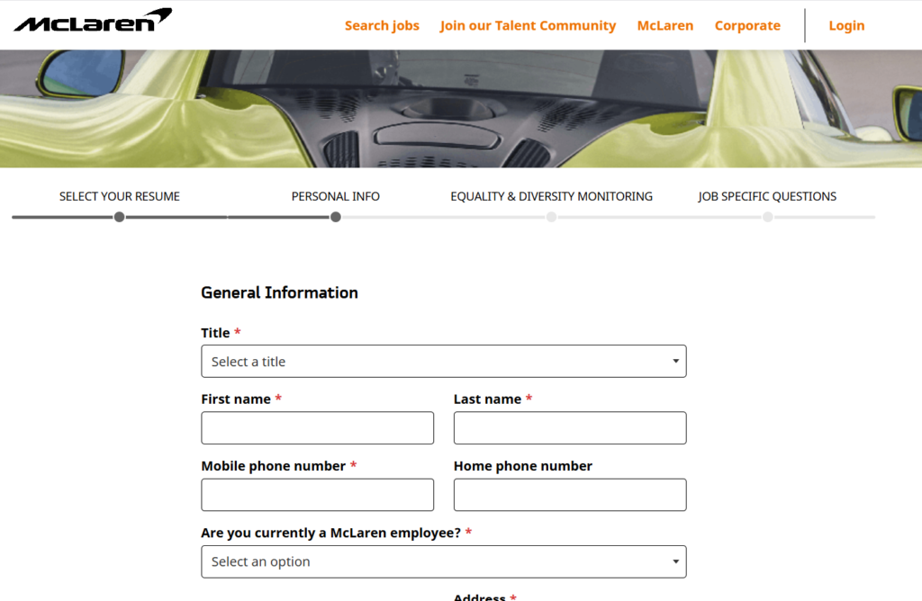Click into the First name field
This screenshot has height=601, width=922.
click(318, 427)
